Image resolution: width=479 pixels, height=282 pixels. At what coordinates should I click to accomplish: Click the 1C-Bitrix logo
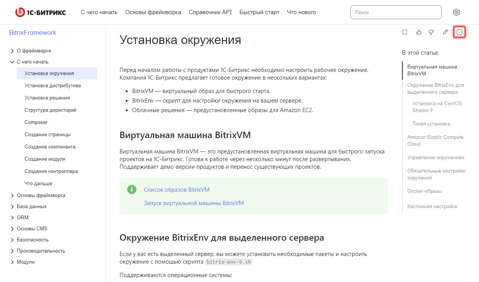pos(40,12)
